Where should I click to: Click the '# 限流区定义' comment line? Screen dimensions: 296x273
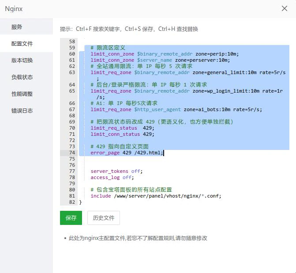(x=108, y=48)
